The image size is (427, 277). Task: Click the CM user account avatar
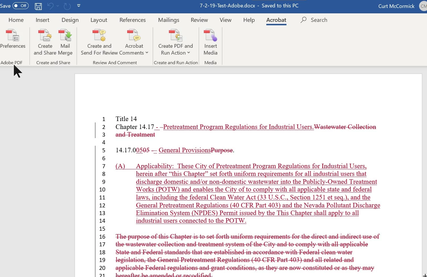pos(423,6)
